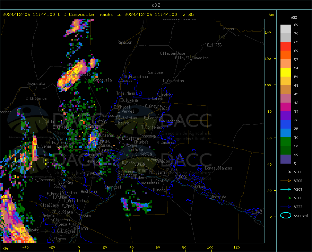Click the 'VBBB' legend label

pyautogui.click(x=298, y=207)
